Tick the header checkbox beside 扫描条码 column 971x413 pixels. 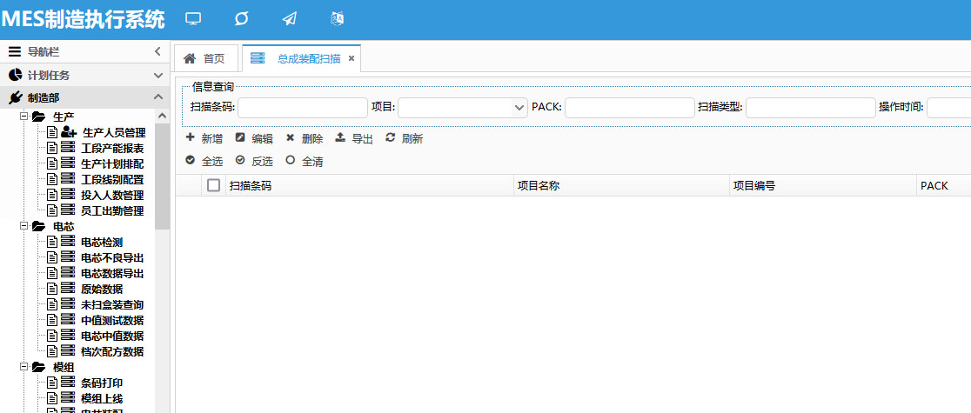point(213,185)
